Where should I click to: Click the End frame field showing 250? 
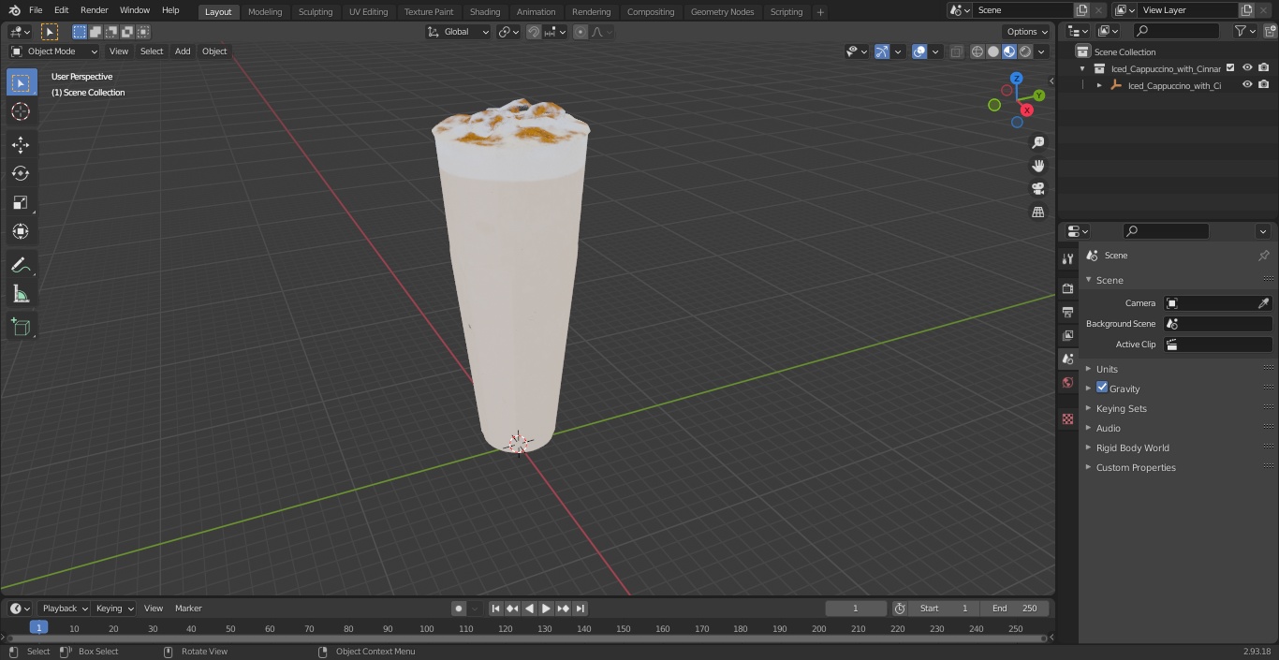tap(1015, 609)
